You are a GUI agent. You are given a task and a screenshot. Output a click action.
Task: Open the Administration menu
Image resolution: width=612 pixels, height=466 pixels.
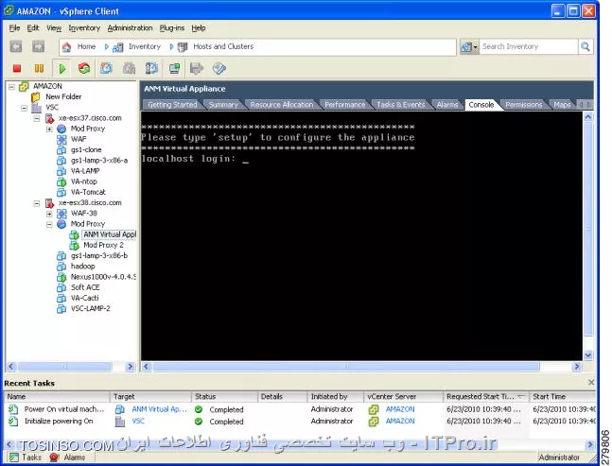pyautogui.click(x=130, y=28)
